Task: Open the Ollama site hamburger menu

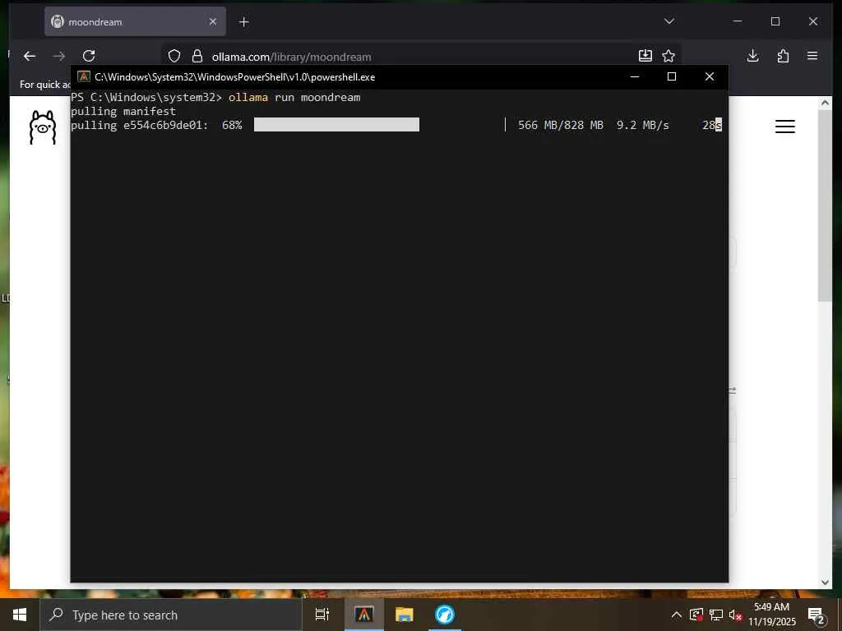Action: (785, 127)
